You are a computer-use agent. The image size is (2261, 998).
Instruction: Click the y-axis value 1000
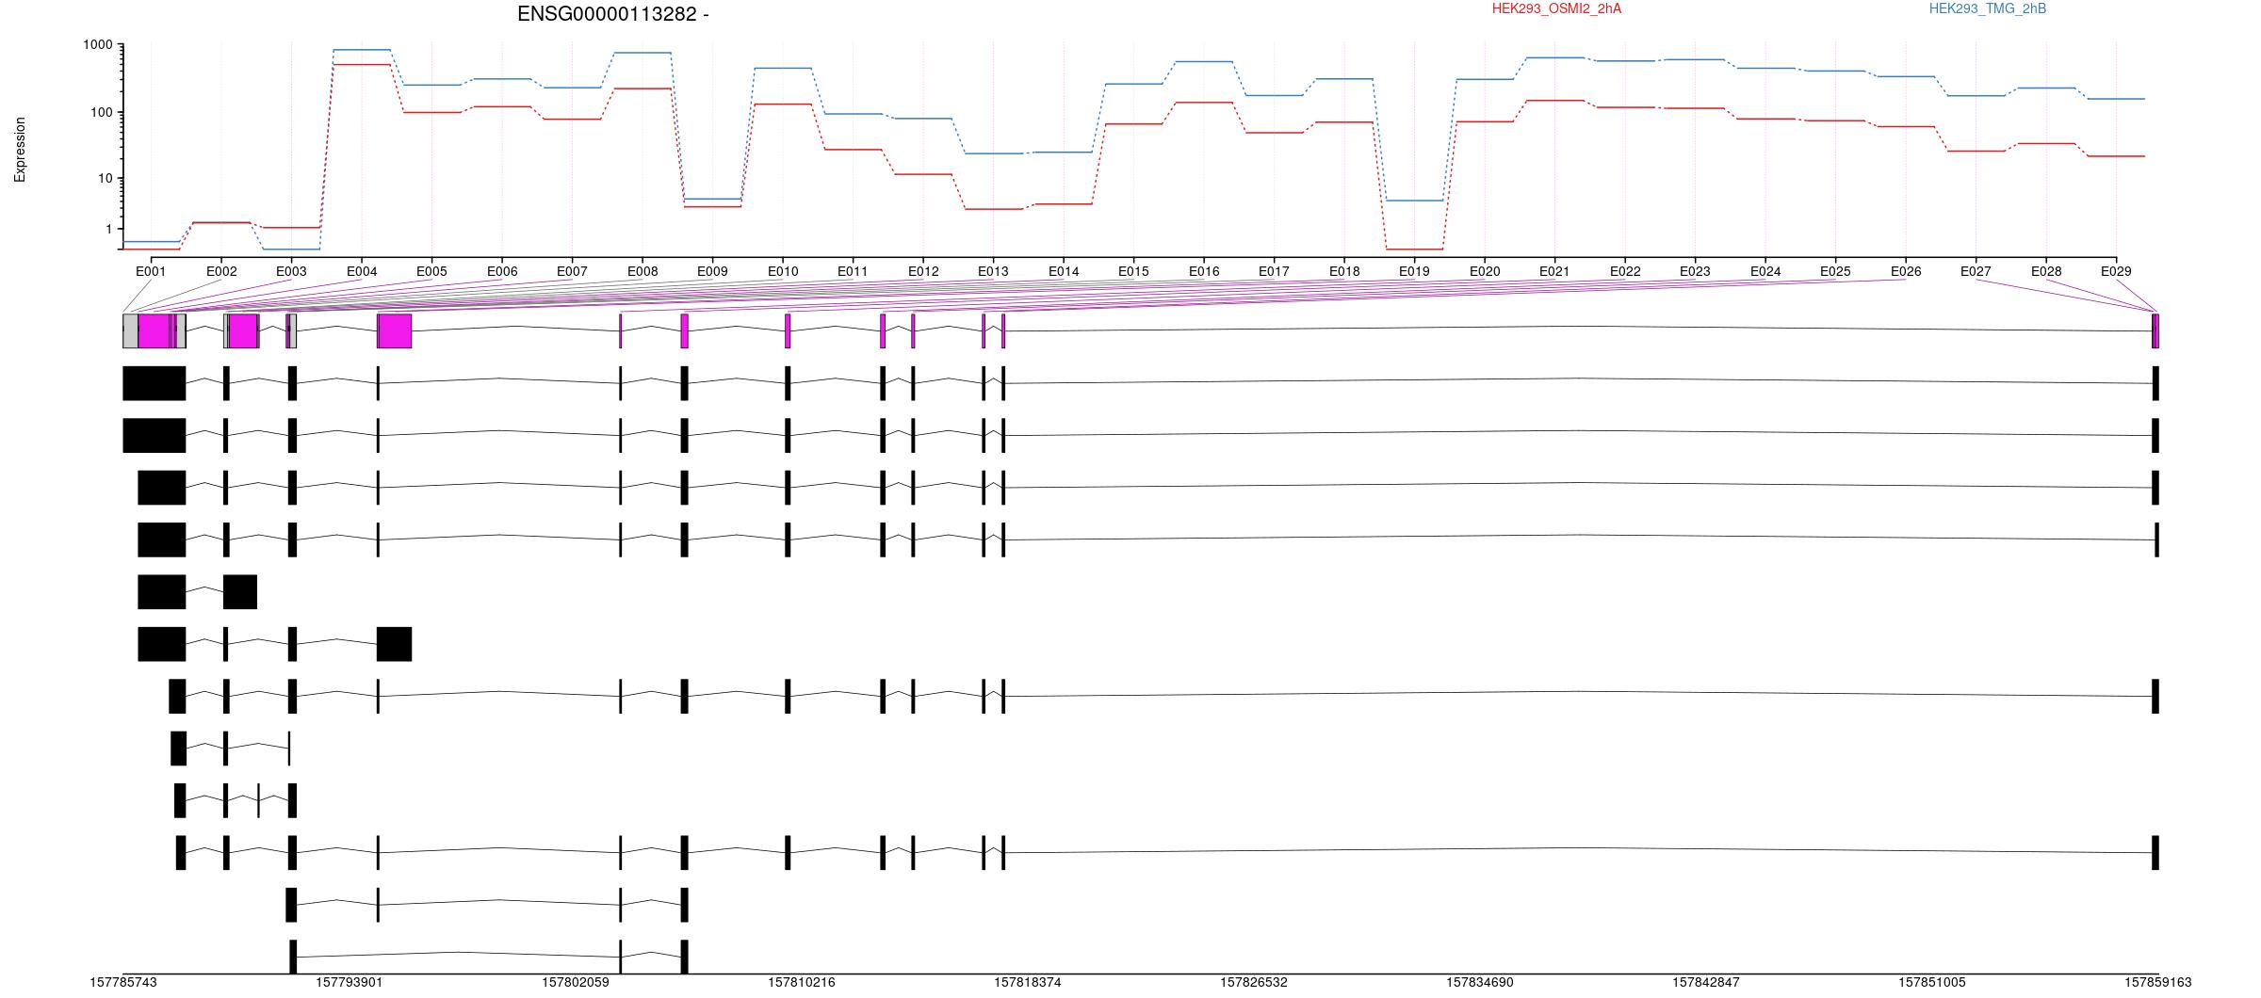(97, 45)
